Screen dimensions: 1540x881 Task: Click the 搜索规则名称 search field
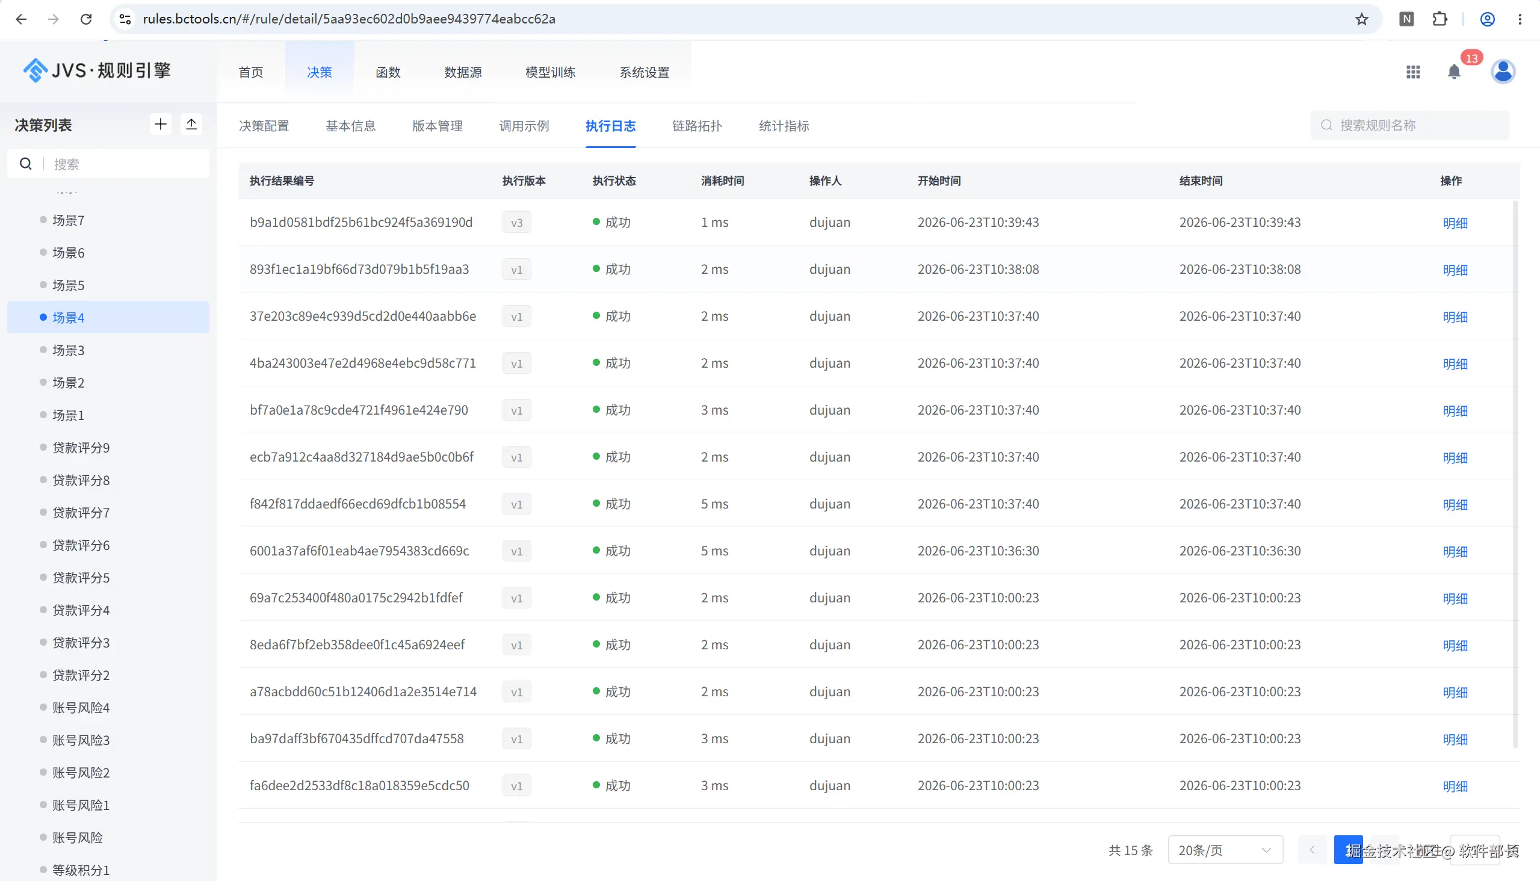click(x=1409, y=125)
